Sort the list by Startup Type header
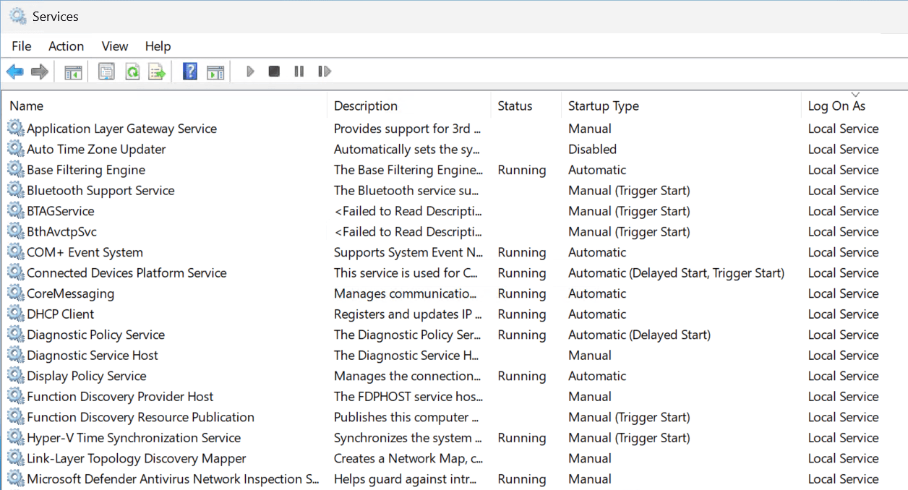The width and height of the screenshot is (908, 490). (603, 106)
